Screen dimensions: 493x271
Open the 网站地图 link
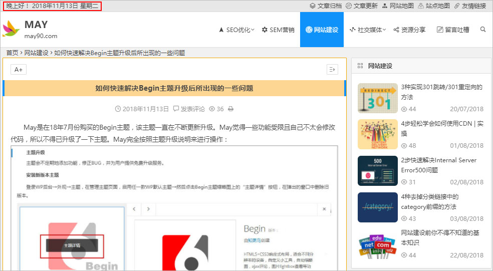click(398, 6)
